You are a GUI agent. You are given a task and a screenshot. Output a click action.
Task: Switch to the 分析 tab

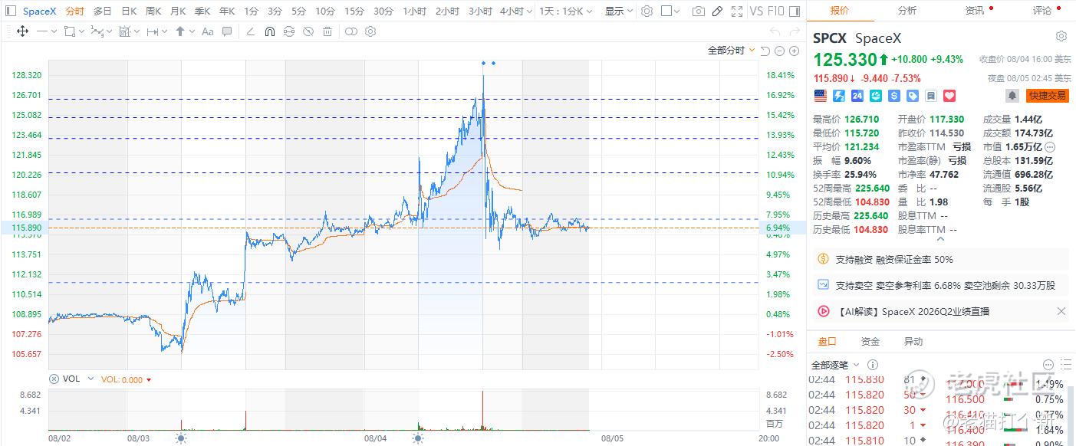click(x=907, y=11)
